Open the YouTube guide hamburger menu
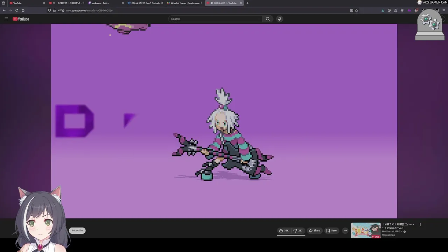This screenshot has height=252, width=448. [x=6, y=19]
